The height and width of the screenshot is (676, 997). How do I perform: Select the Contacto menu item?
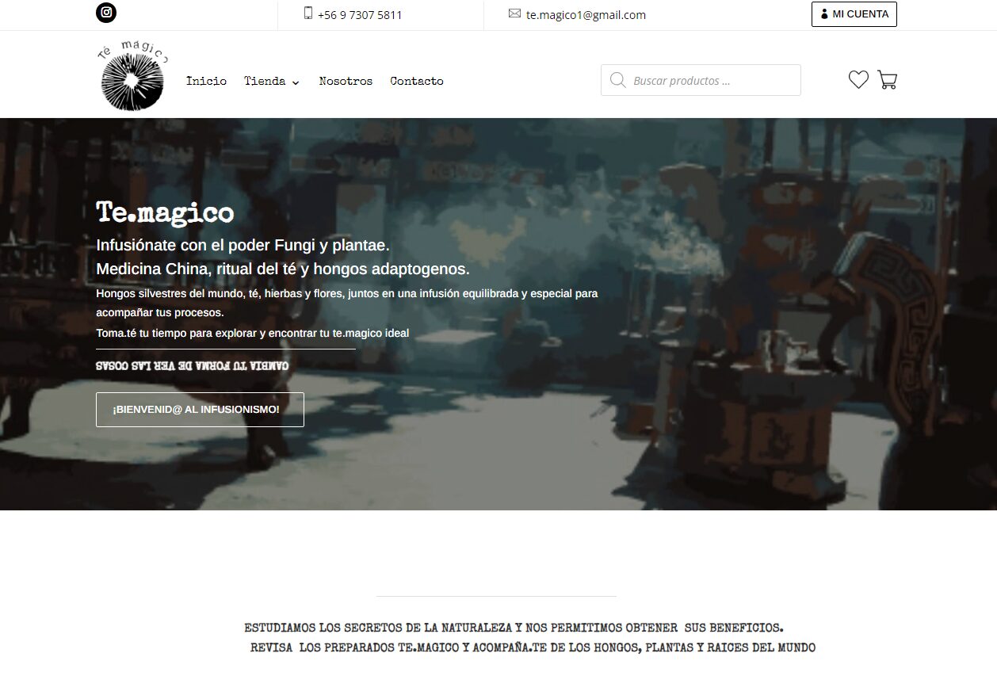tap(417, 81)
